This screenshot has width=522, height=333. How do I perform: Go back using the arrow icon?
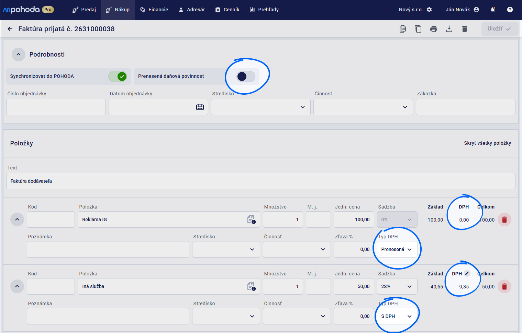10,29
